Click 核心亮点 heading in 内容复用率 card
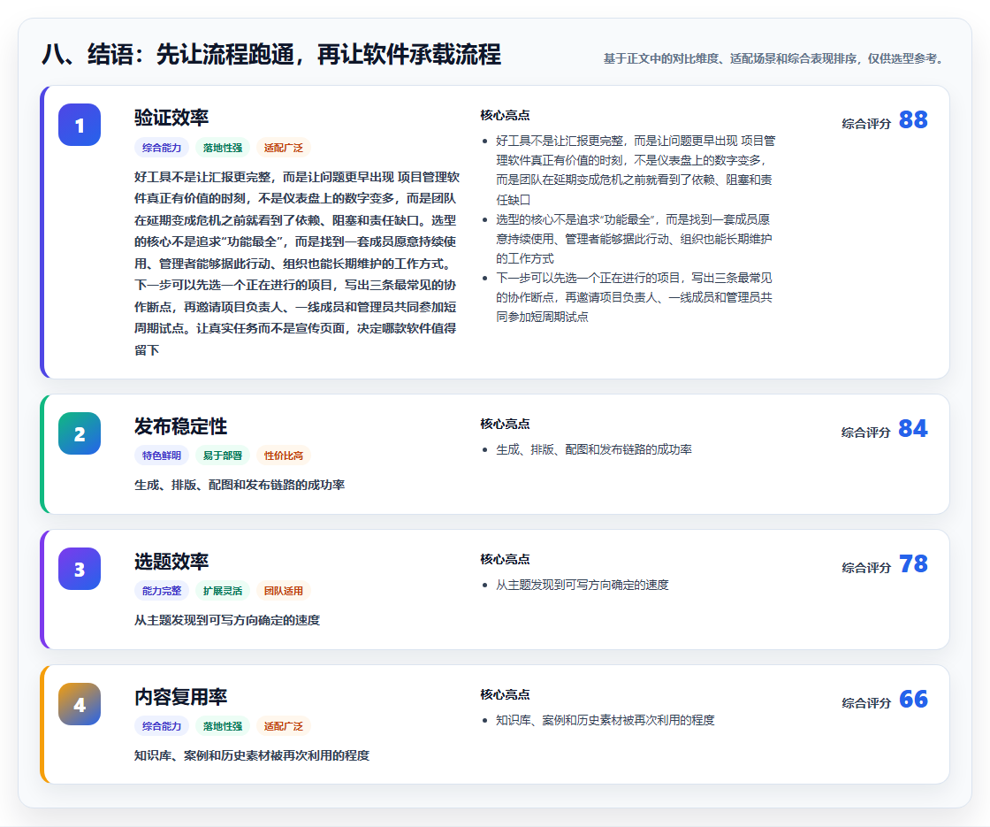The width and height of the screenshot is (990, 827). pyautogui.click(x=505, y=694)
